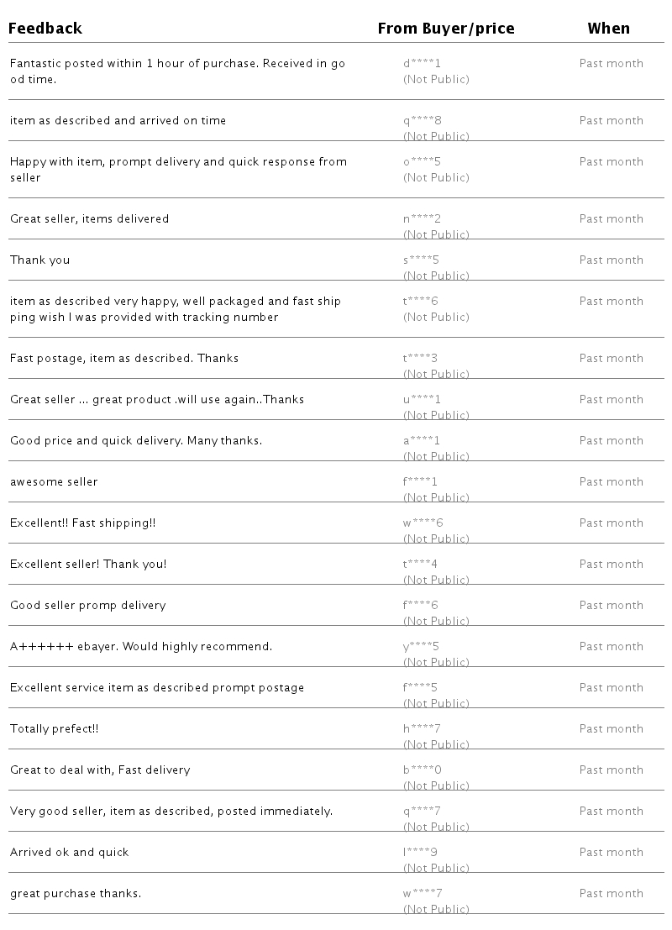Click "A++++++ ebayer. Would highly recommend." comment
The image size is (672, 930).
click(x=141, y=646)
